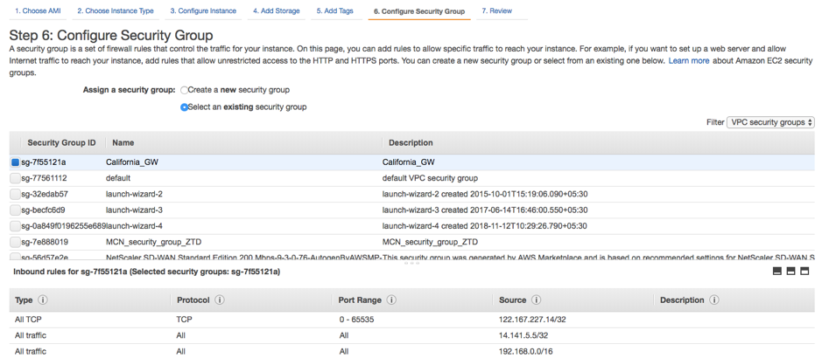The height and width of the screenshot is (358, 822).
Task: Click the info icon next to Description column
Action: [x=713, y=300]
